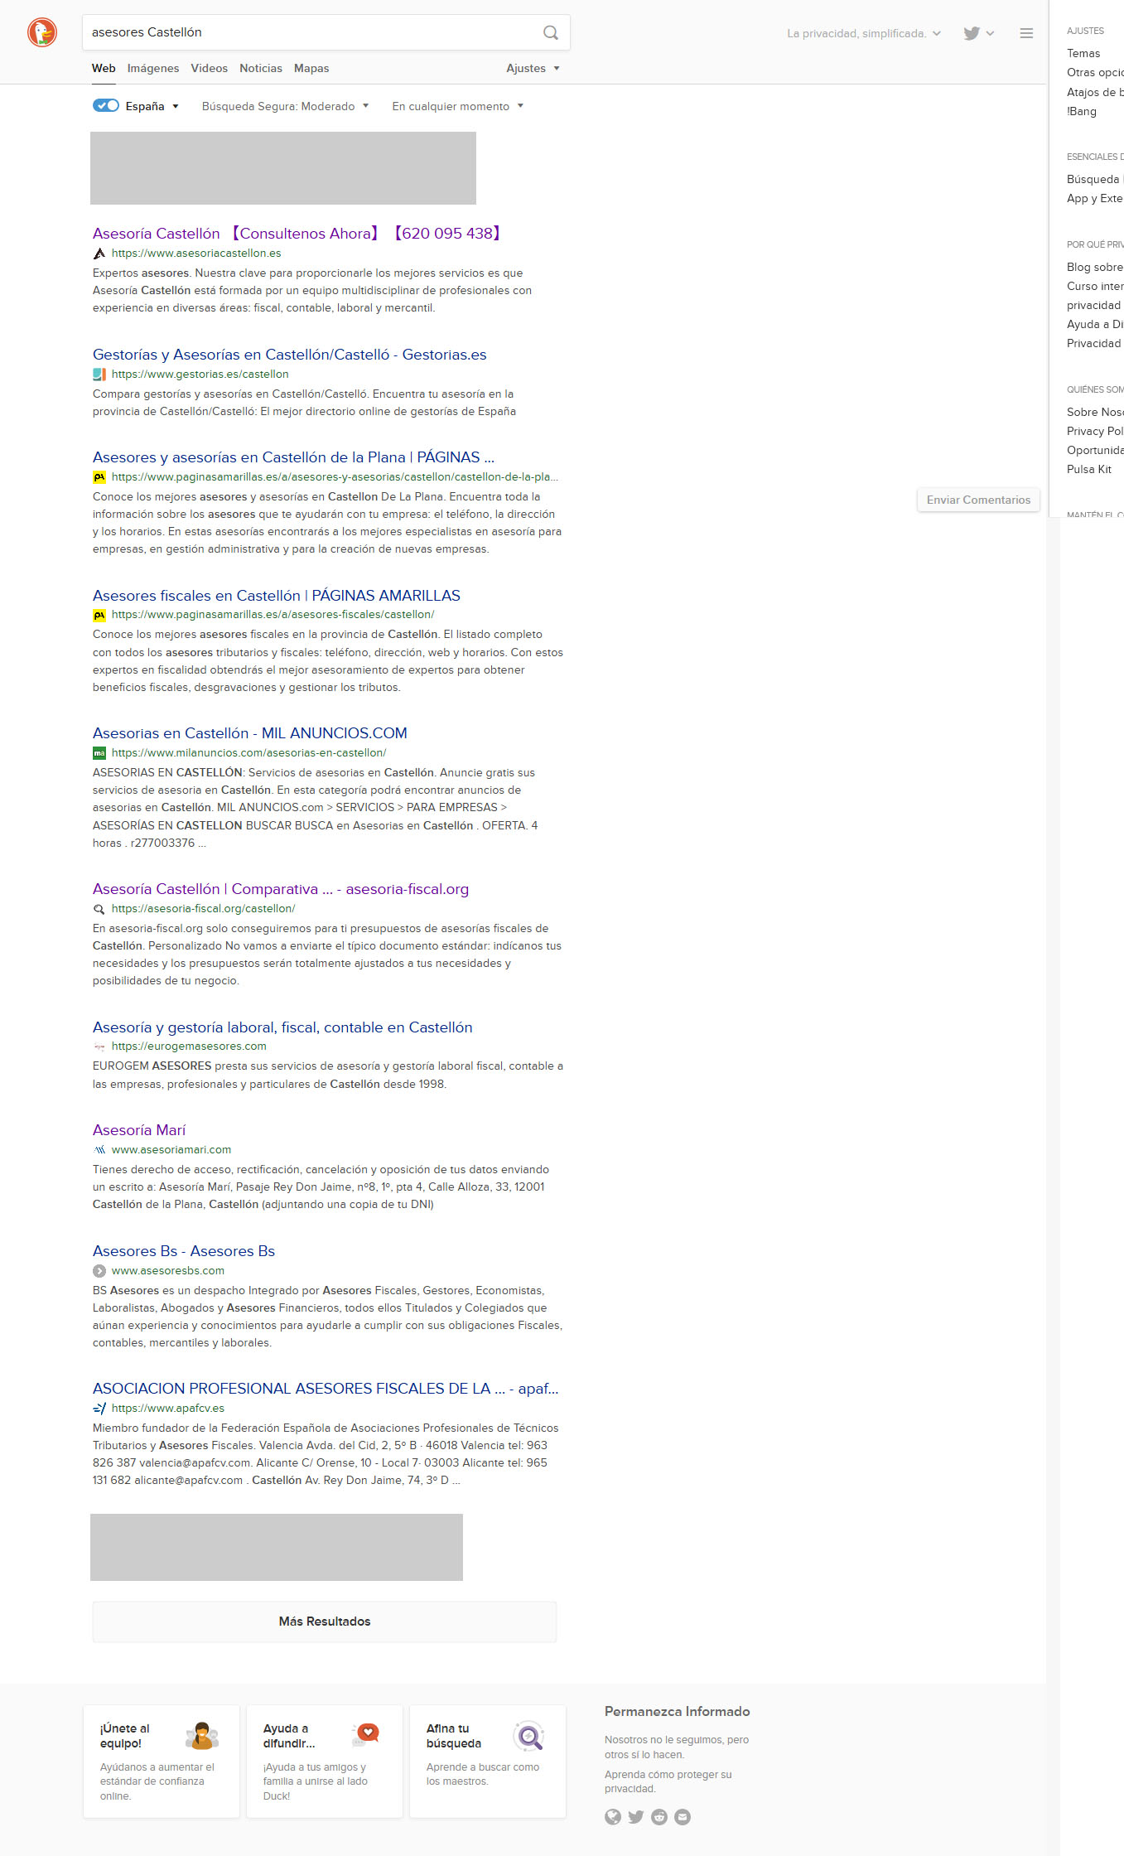Open EUROGEM Asesoría y gestoría laboral result
Viewport: 1124px width, 1856px height.
pyautogui.click(x=282, y=1027)
